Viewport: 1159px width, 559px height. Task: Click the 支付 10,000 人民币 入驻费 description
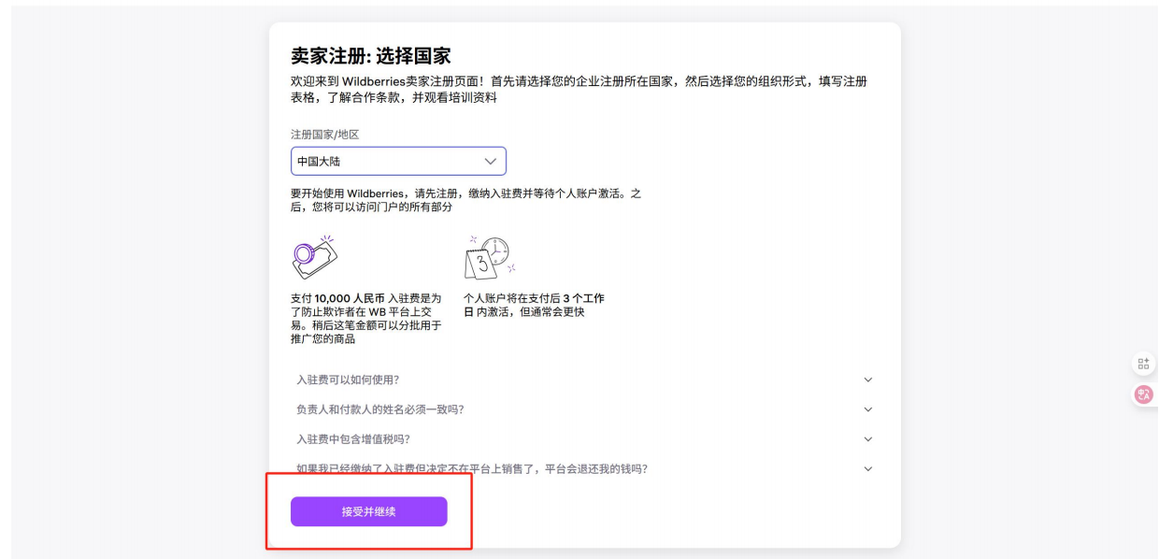pos(366,319)
